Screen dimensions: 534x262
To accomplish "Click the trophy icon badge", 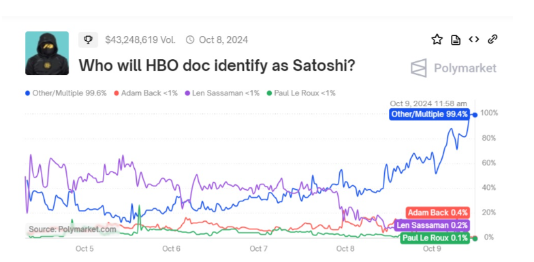I will (x=89, y=39).
